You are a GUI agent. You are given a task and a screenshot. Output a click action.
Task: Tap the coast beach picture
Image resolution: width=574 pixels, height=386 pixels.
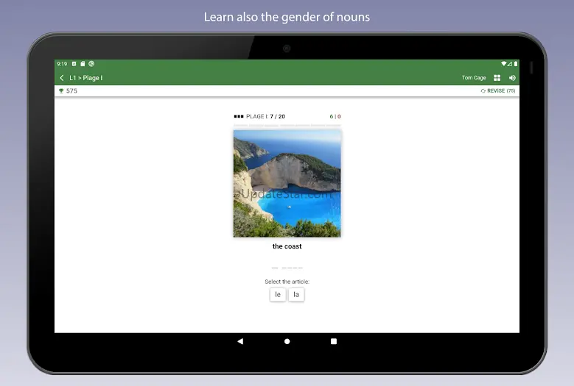(287, 183)
